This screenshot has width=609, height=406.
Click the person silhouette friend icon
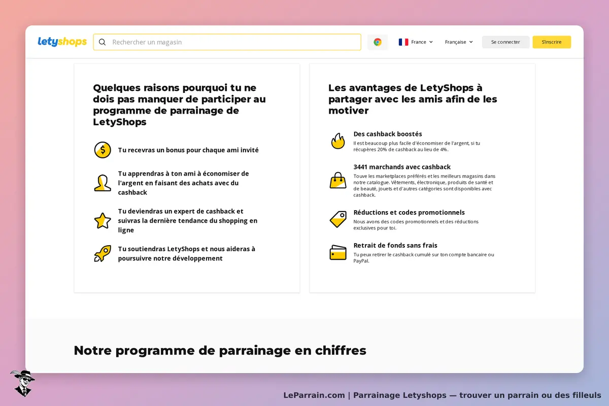point(103,183)
